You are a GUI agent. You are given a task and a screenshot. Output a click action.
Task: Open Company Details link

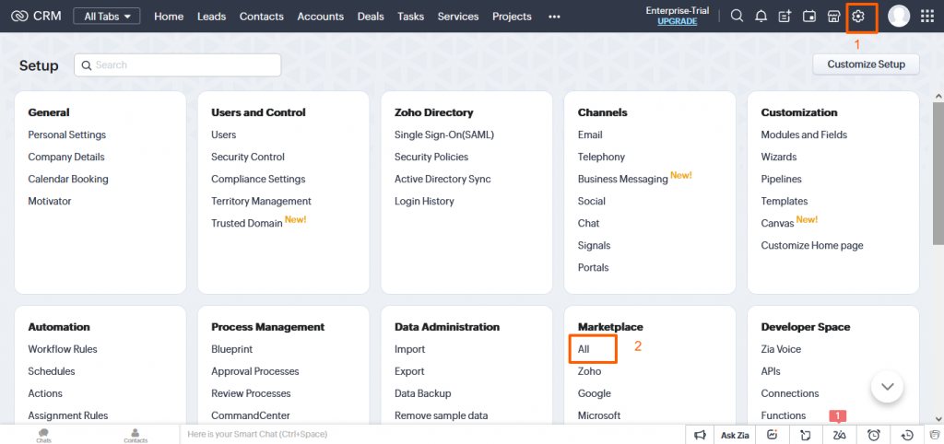coord(66,157)
